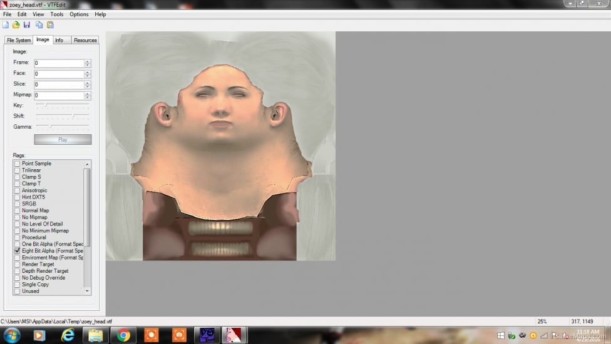The image size is (611, 344).
Task: Check the Render Target flag
Action: (x=17, y=264)
